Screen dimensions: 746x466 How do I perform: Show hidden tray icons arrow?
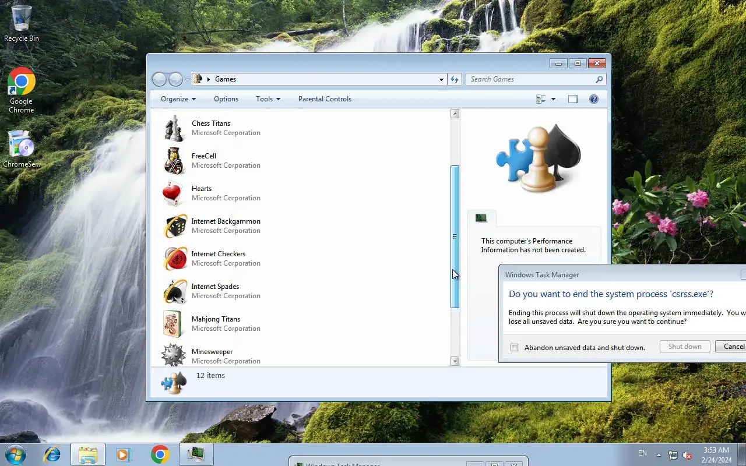click(659, 455)
